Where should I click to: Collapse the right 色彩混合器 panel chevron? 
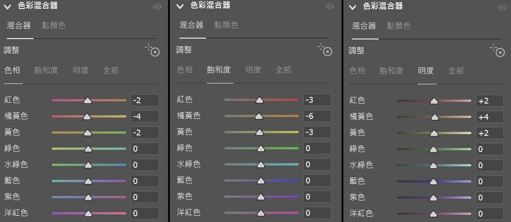(x=352, y=7)
